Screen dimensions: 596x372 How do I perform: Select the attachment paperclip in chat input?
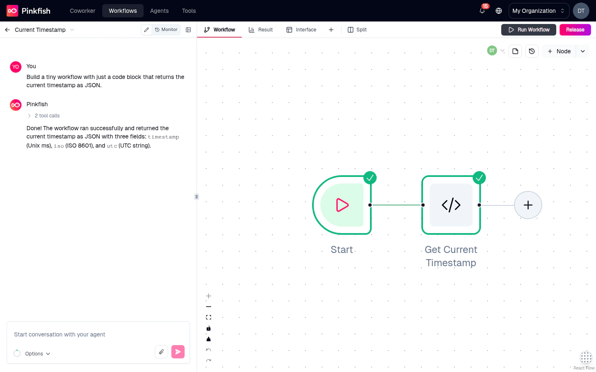coord(161,351)
